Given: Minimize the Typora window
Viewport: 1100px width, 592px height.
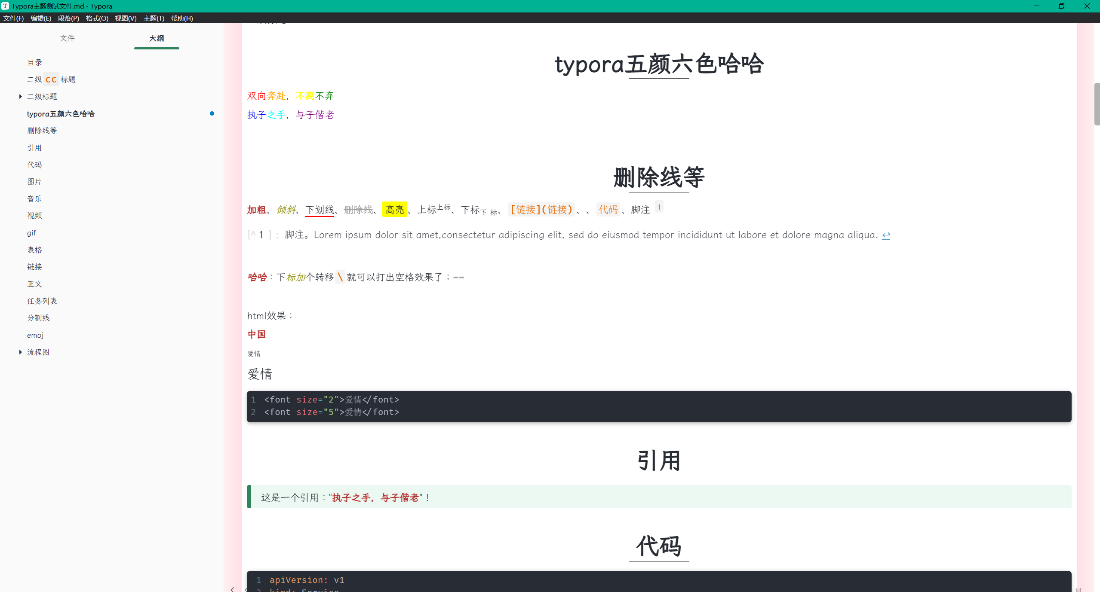Looking at the screenshot, I should 1037,6.
